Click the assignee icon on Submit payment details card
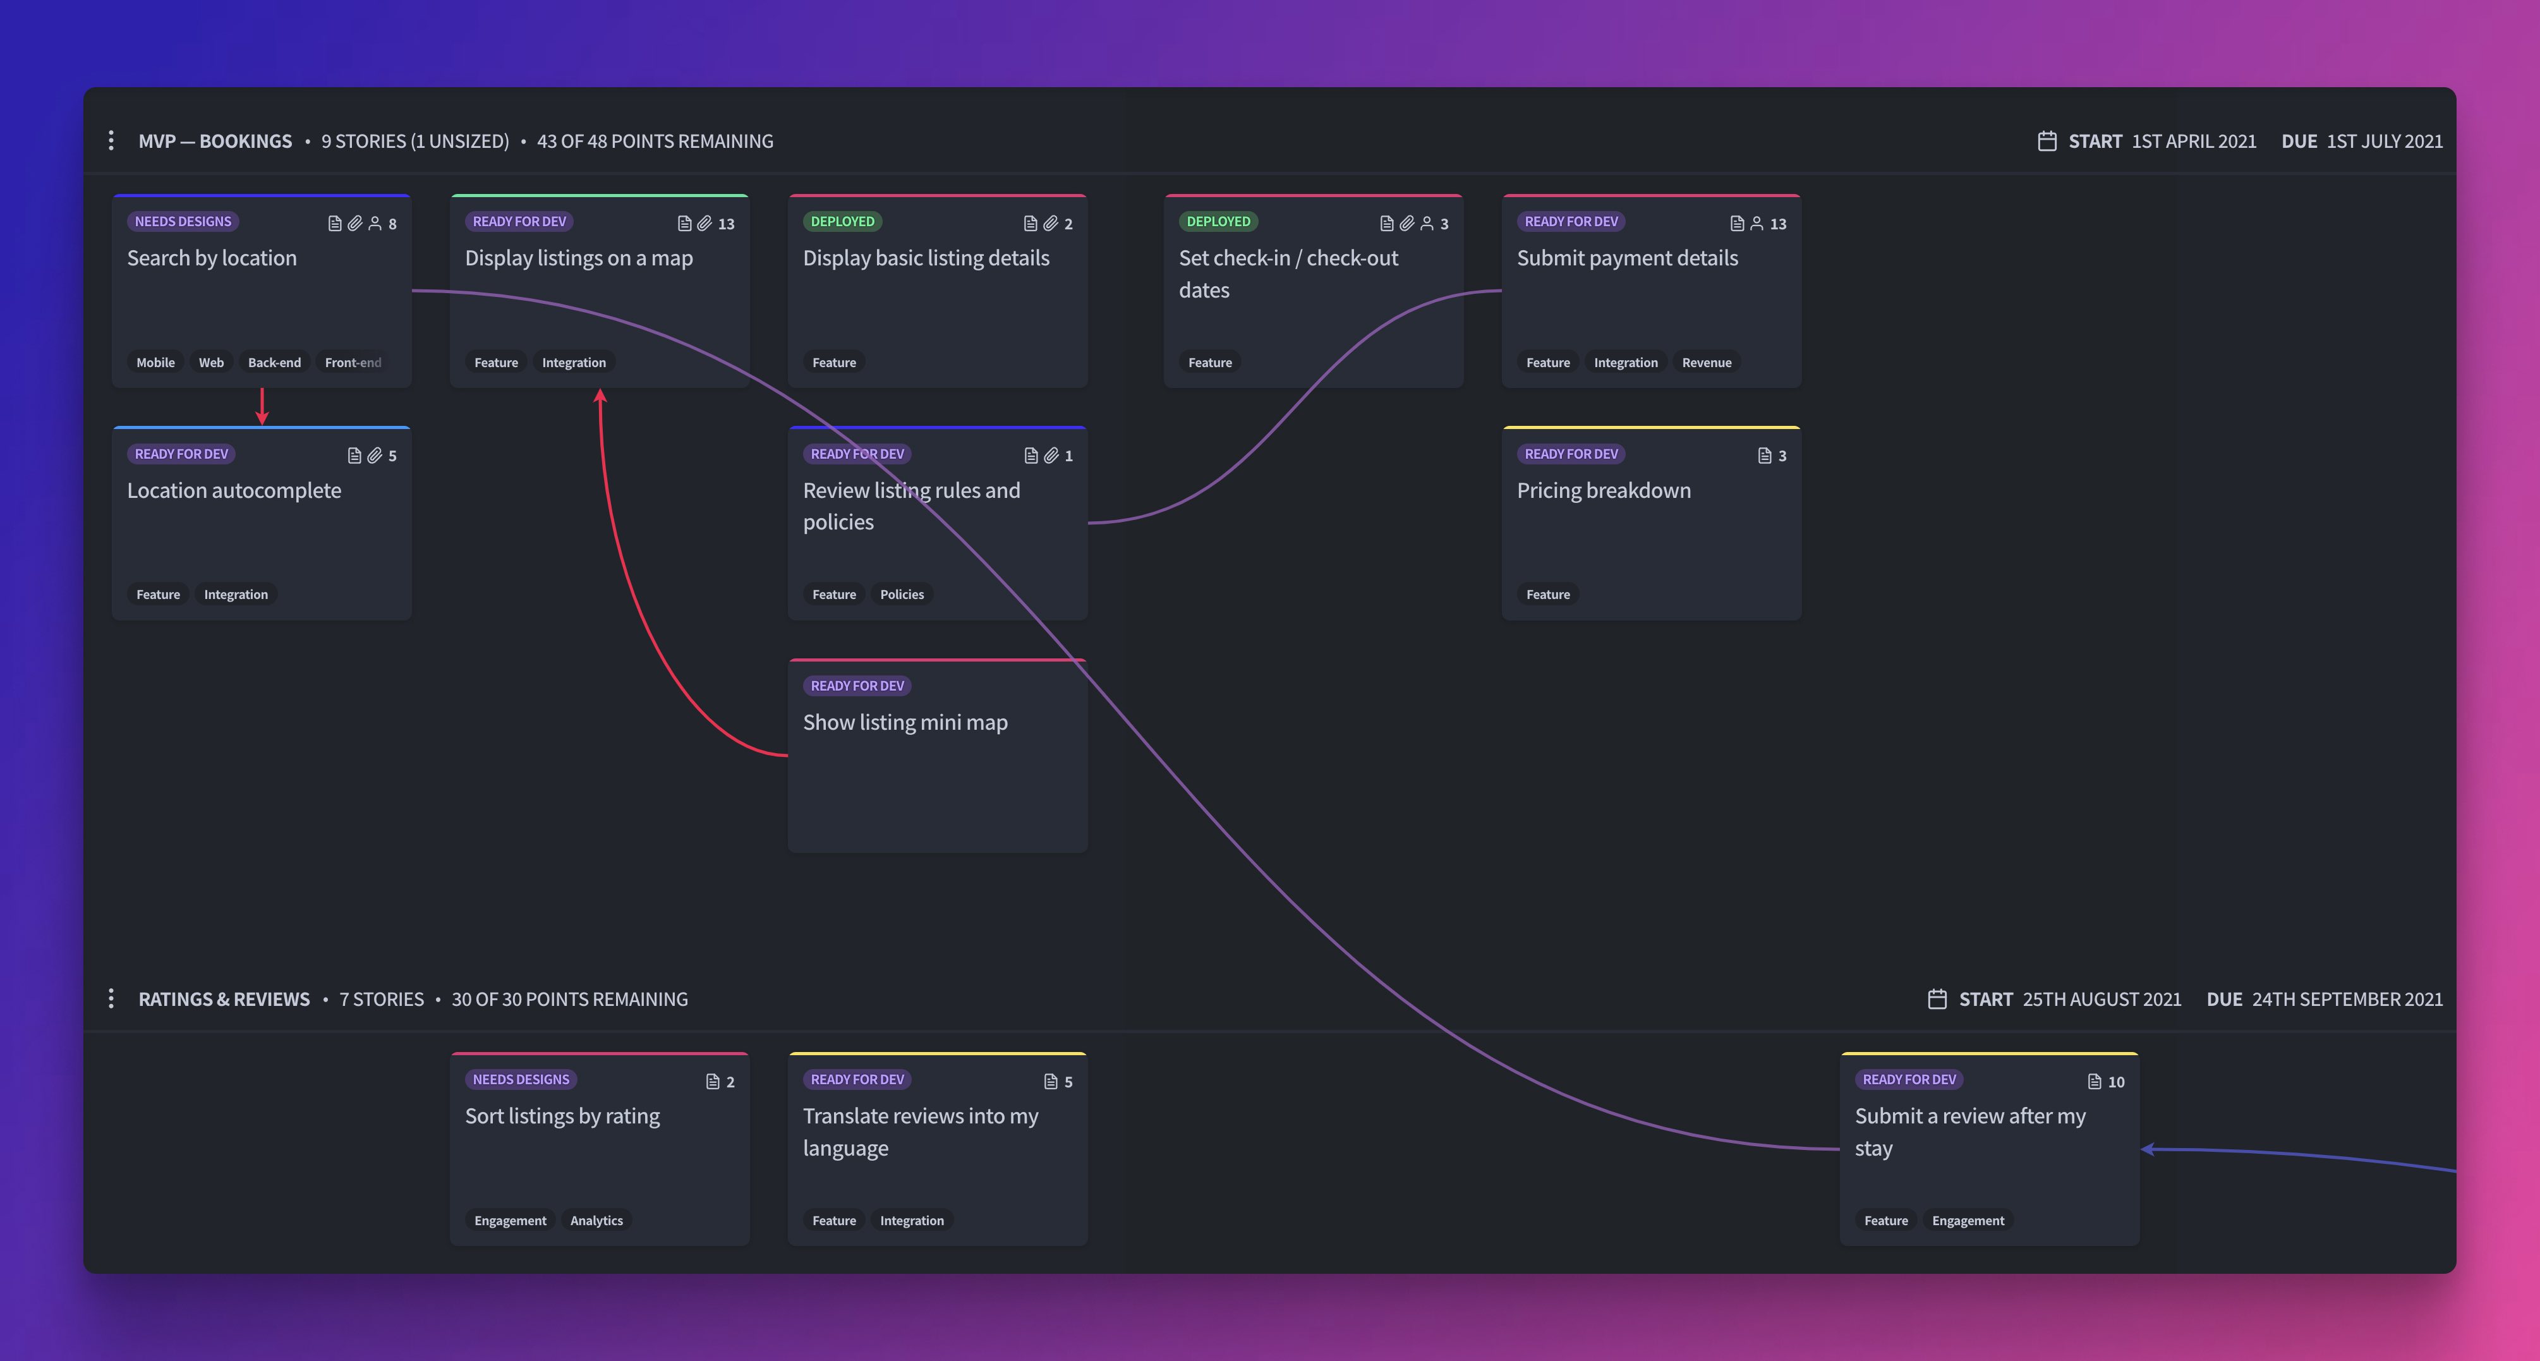 pos(1756,223)
